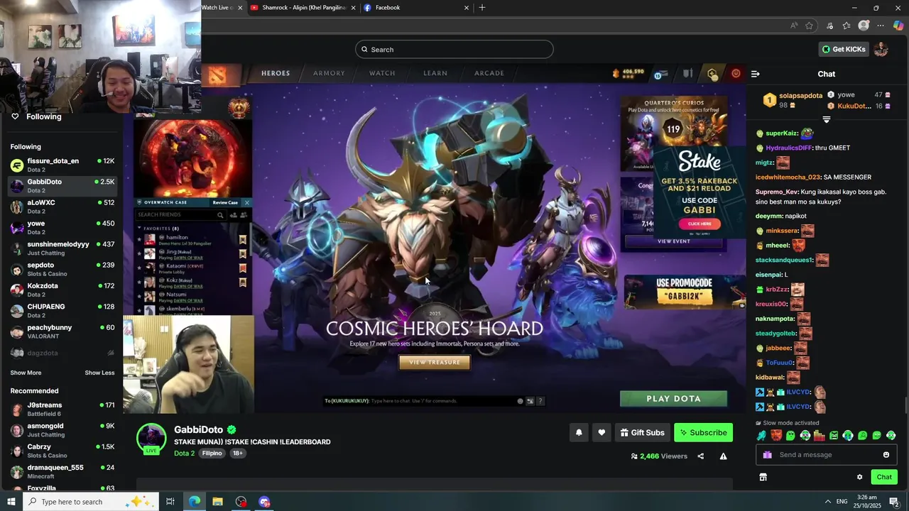This screenshot has width=909, height=511.
Task: Click the Kick search field
Action: point(454,49)
